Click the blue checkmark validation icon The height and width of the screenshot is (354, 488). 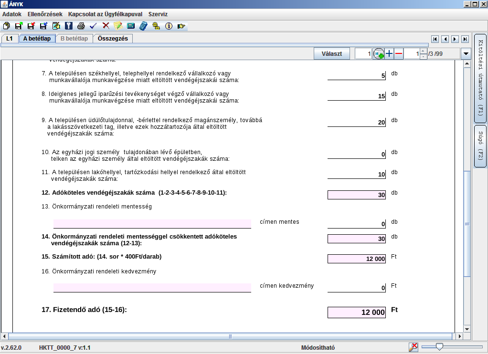pos(94,26)
